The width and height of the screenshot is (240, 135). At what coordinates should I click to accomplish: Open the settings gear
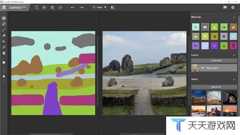(233, 7)
